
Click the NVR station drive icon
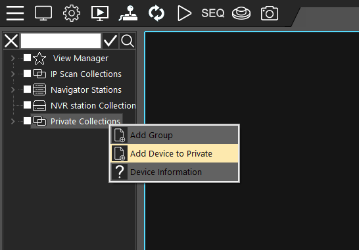(39, 105)
